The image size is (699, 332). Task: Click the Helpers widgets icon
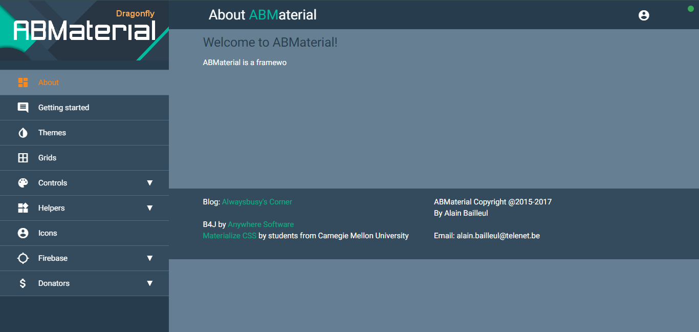point(23,208)
